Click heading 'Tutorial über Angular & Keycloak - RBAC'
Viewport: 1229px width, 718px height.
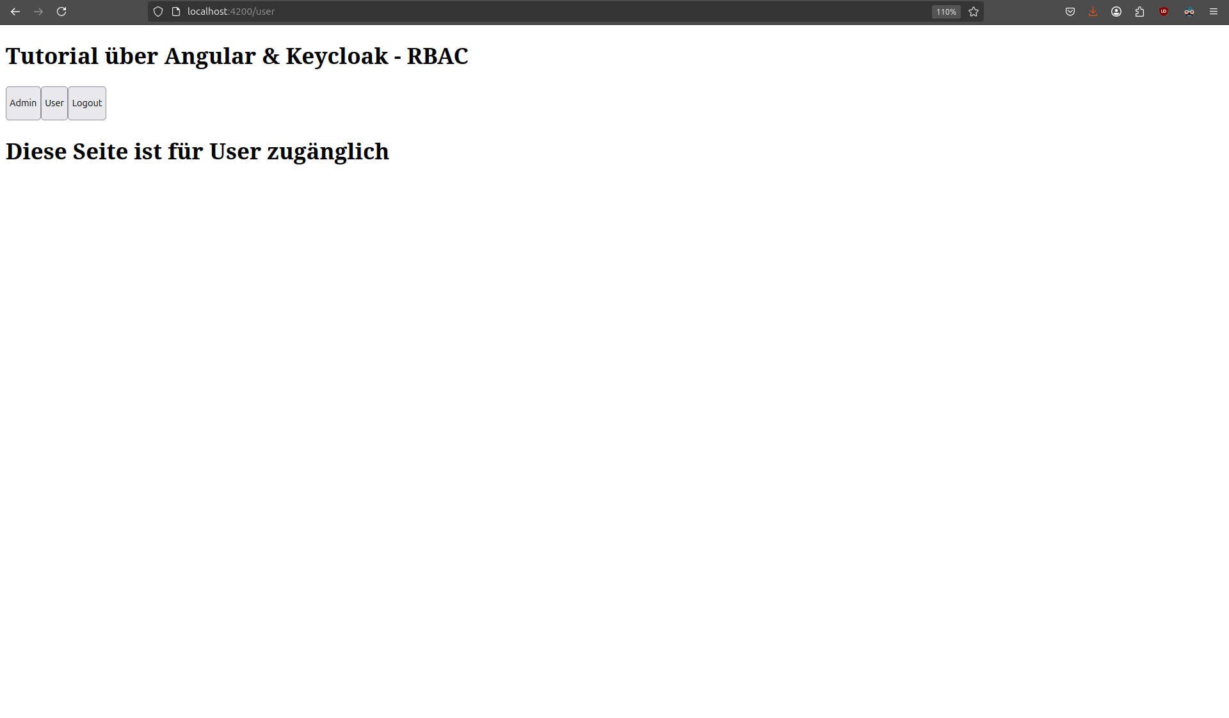[x=237, y=56]
